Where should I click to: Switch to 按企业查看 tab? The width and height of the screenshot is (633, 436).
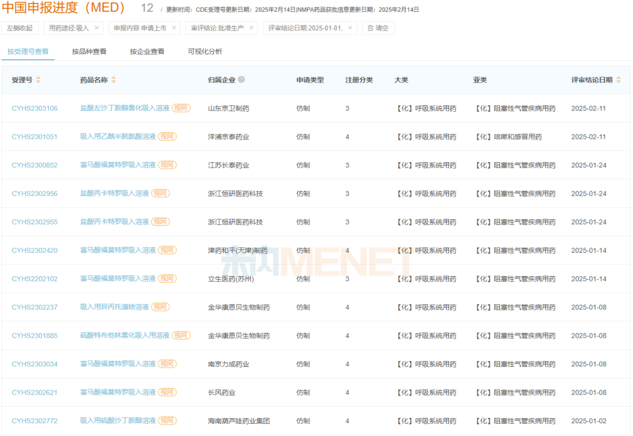[147, 52]
